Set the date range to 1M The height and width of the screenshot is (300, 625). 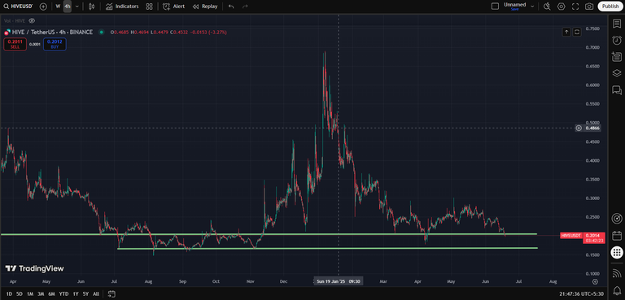[x=30, y=294]
